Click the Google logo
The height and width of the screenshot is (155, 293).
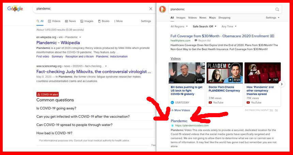tap(15, 9)
